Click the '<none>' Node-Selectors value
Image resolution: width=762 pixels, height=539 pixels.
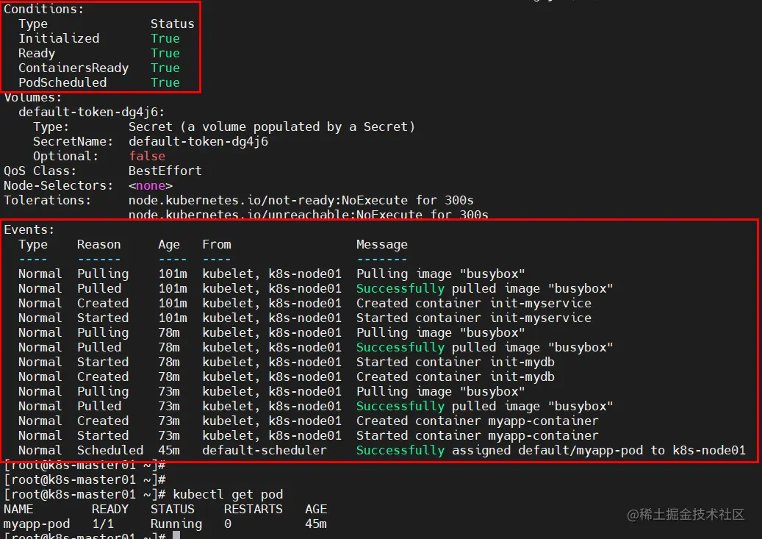point(150,186)
